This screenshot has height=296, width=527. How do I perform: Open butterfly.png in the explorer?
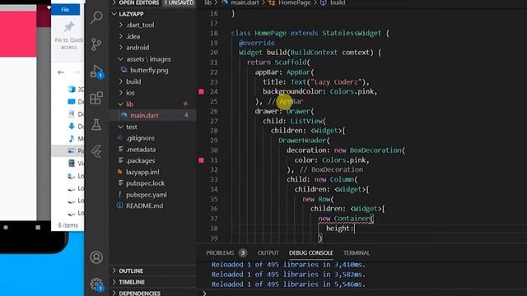coord(149,70)
